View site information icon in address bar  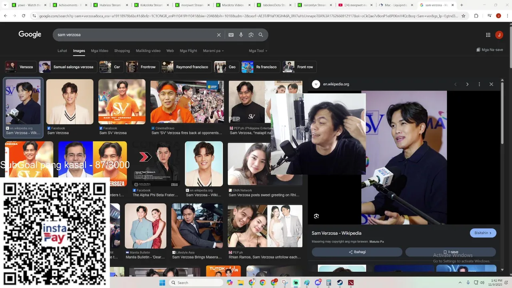(x=35, y=16)
